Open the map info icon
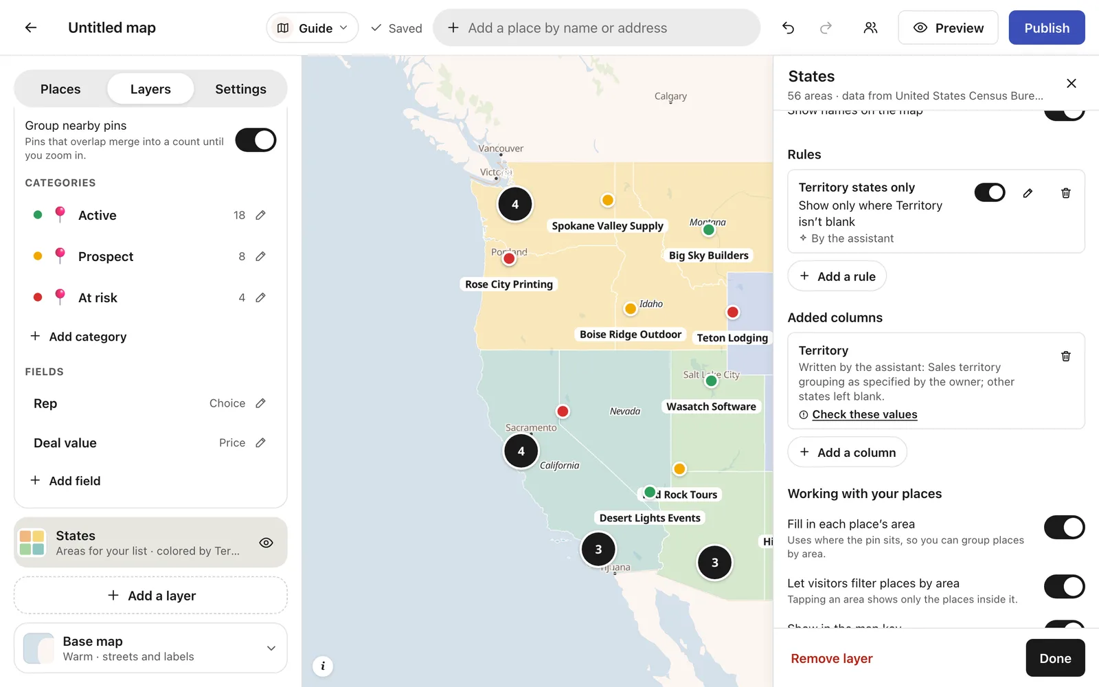Screen dimensions: 1099x687 [x=323, y=666]
